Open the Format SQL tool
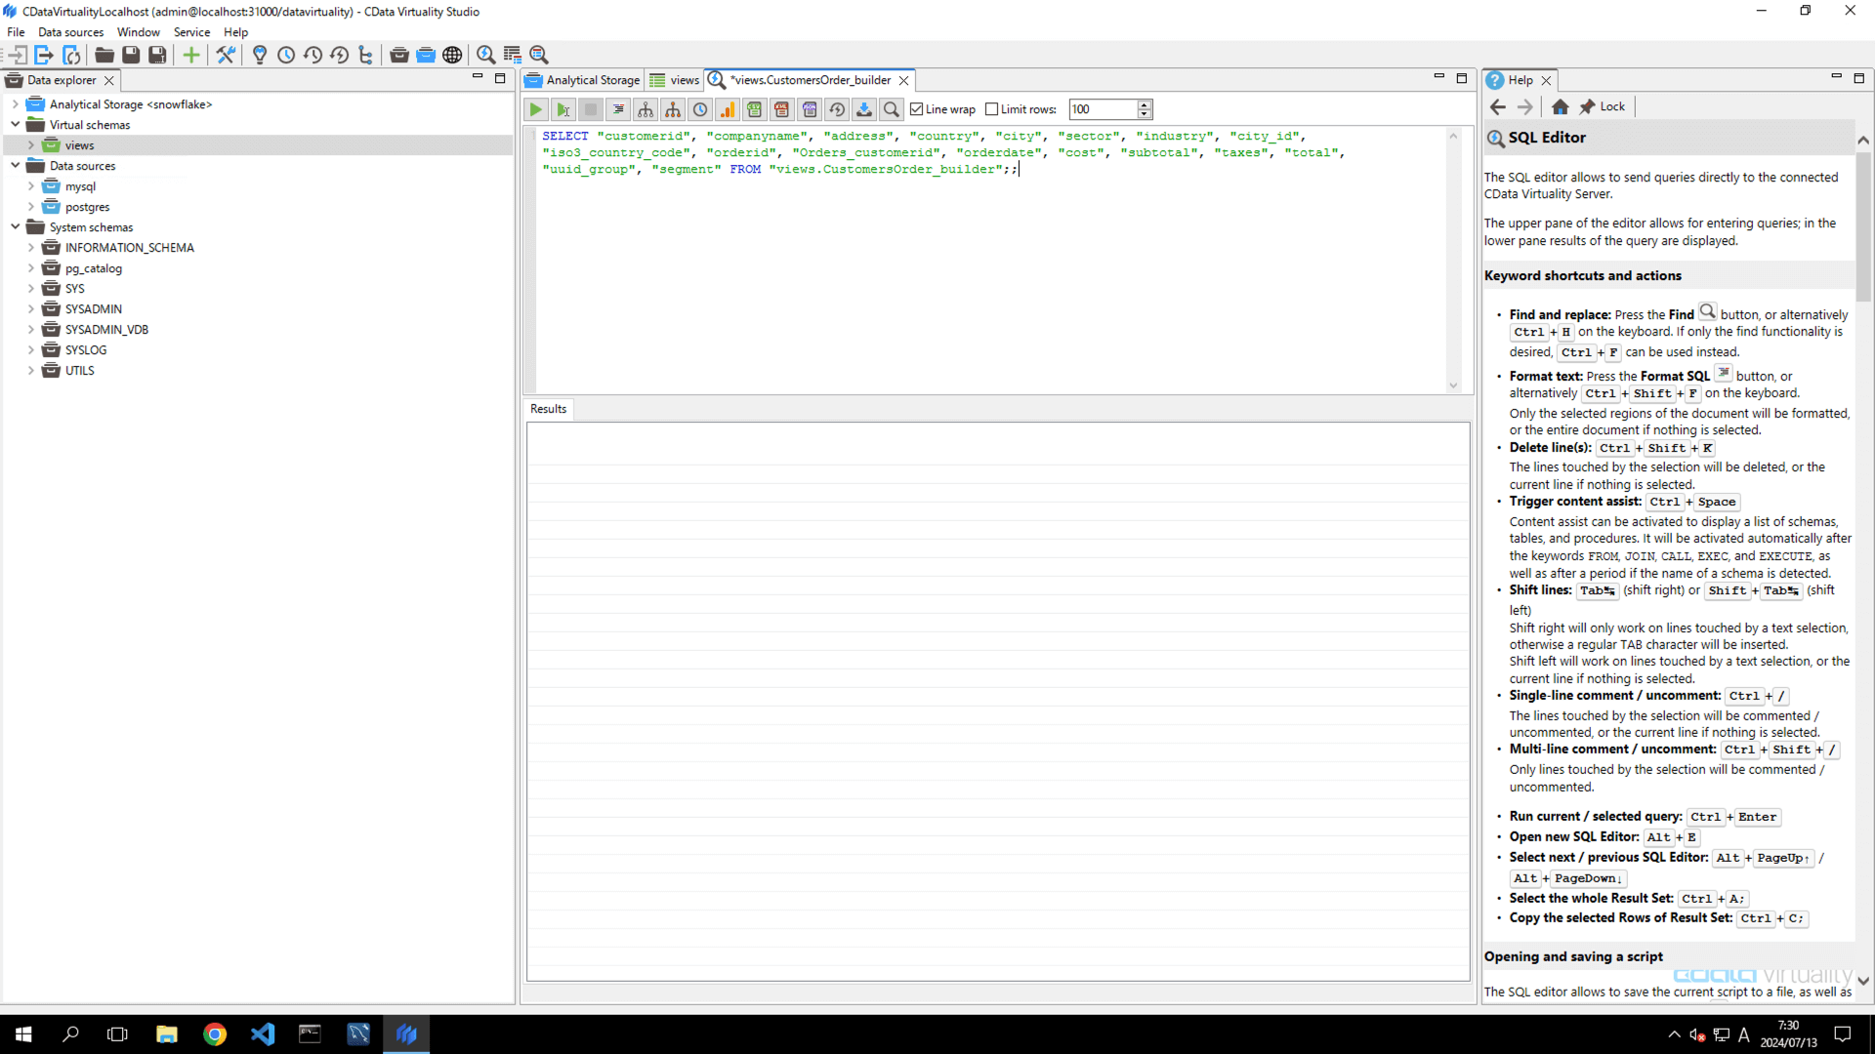 [x=618, y=109]
